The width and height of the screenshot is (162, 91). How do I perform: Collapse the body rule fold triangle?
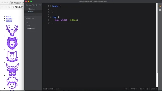[x=51, y=6]
